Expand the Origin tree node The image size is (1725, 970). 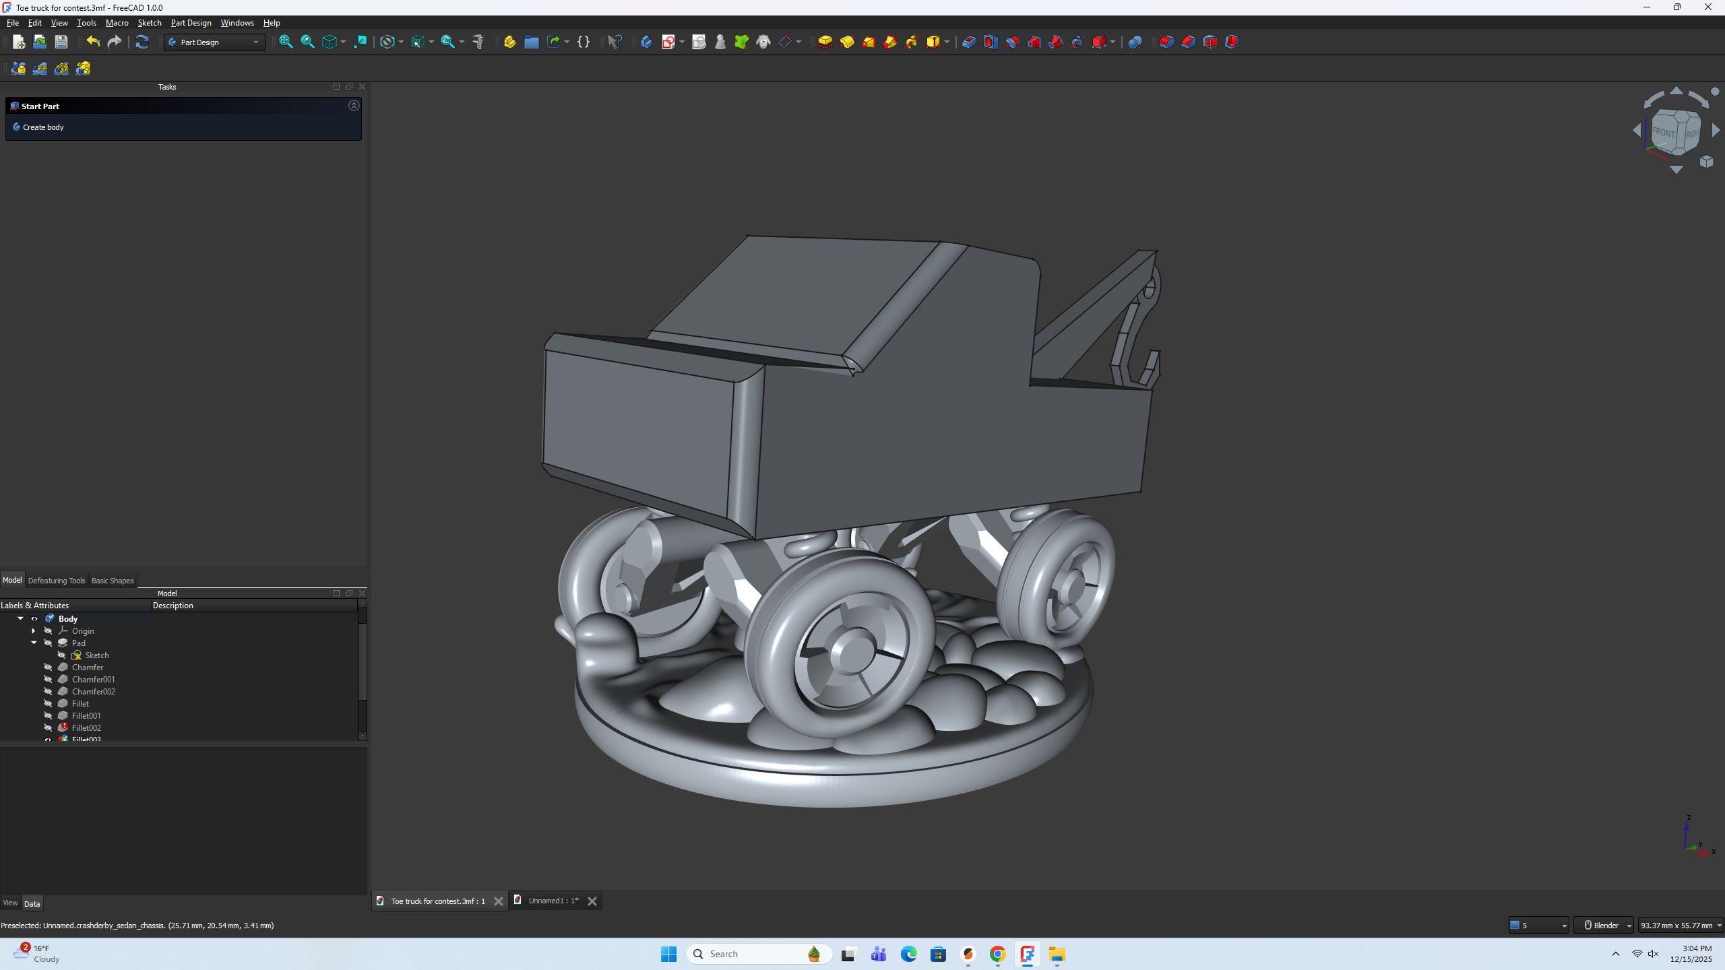click(x=34, y=630)
